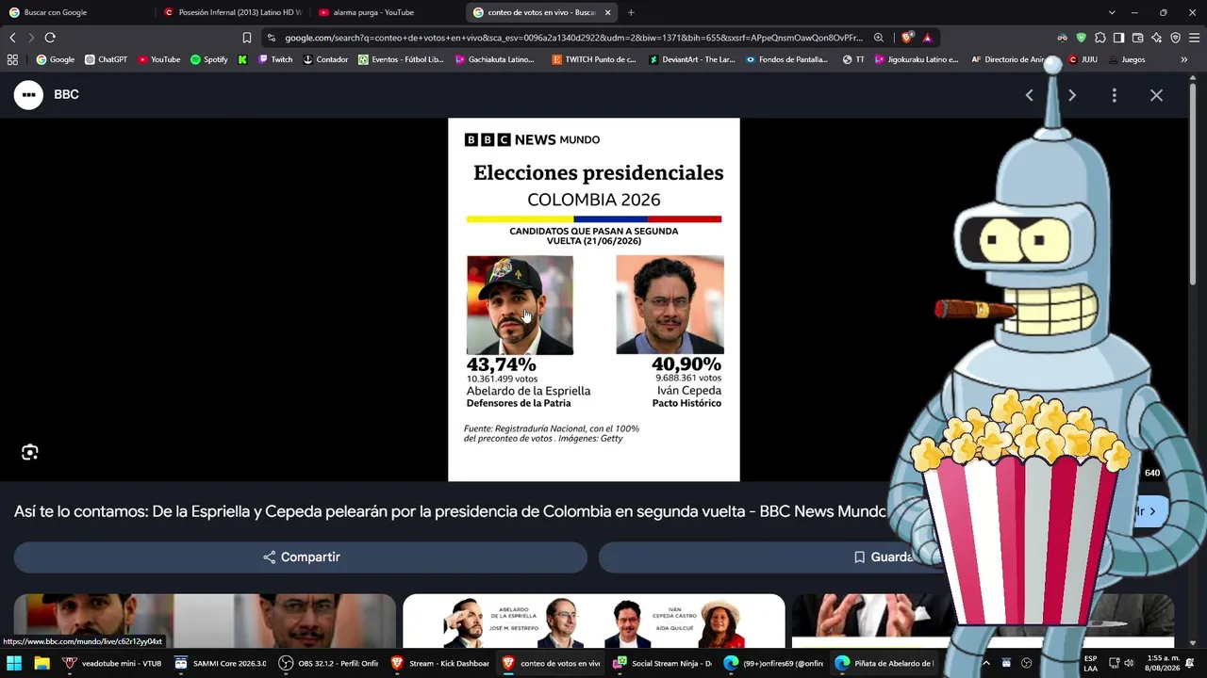The height and width of the screenshot is (678, 1207).
Task: Open the article title link about De la Espriella y Cepeda
Action: point(450,511)
